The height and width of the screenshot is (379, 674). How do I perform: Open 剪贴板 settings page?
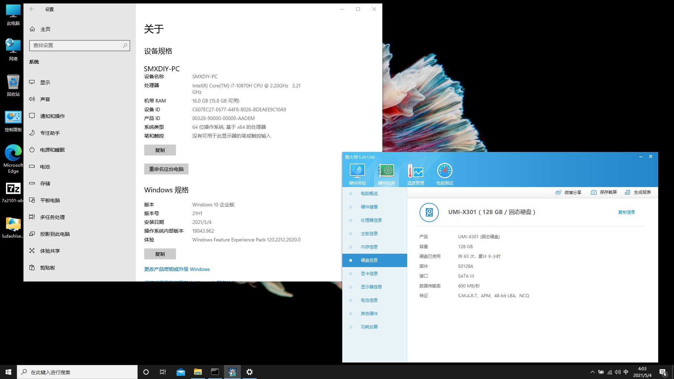click(80, 268)
